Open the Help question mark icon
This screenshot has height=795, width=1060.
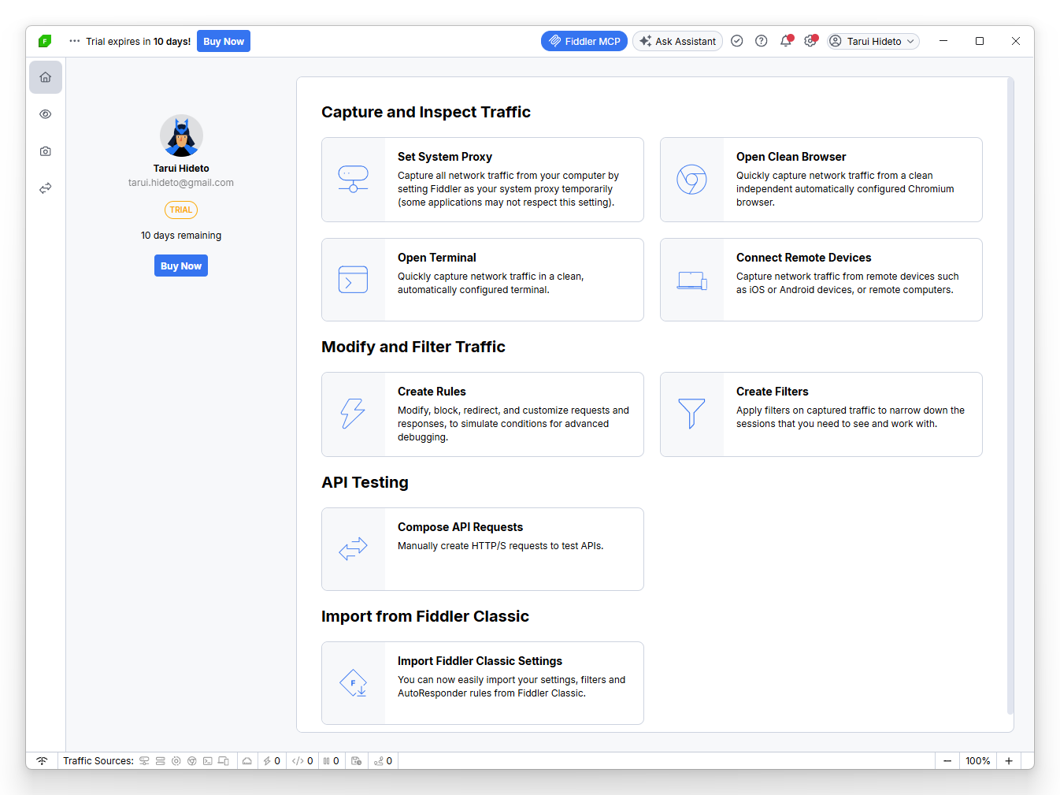[x=762, y=41]
